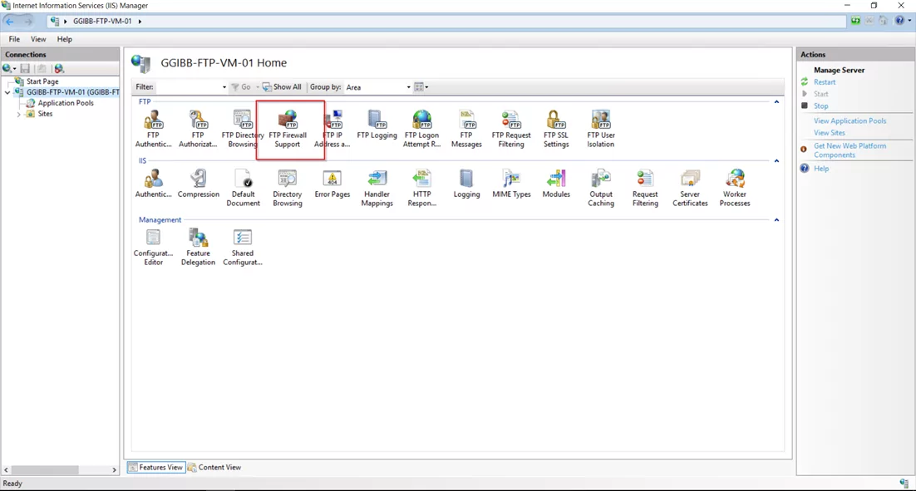Open HTTP Response Headers feature

[x=421, y=188]
